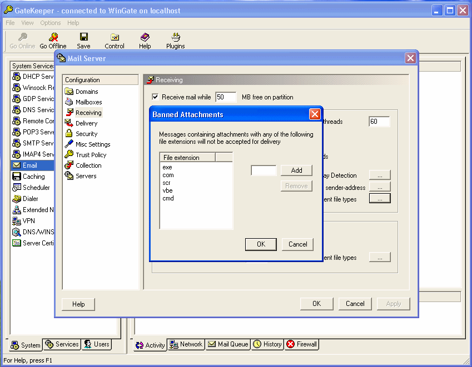Select the SMTP Server icon
Screen dimensions: 472x367
point(17,143)
